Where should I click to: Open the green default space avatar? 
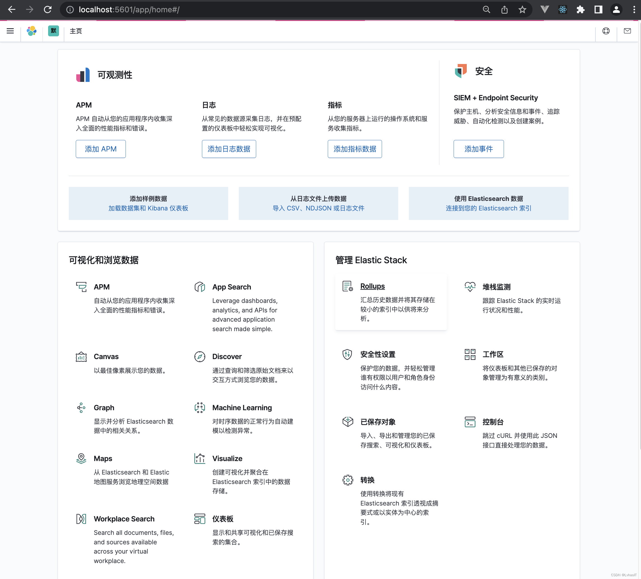[x=53, y=31]
